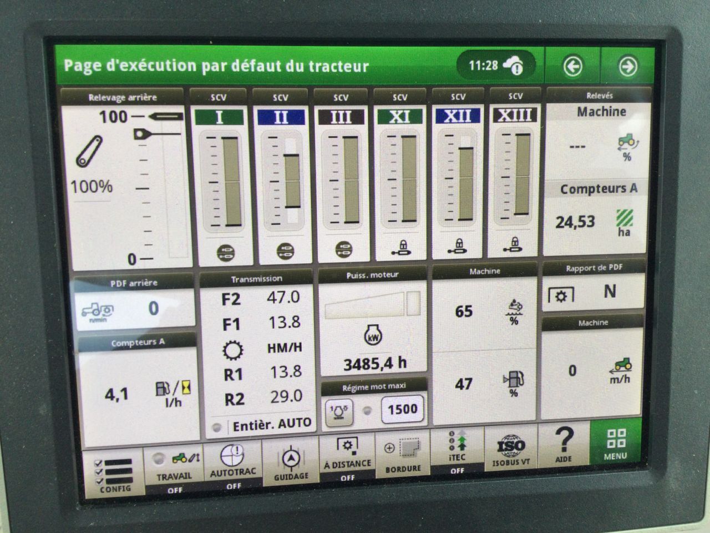
Task: Open the SCV III mode icon
Action: pos(343,250)
